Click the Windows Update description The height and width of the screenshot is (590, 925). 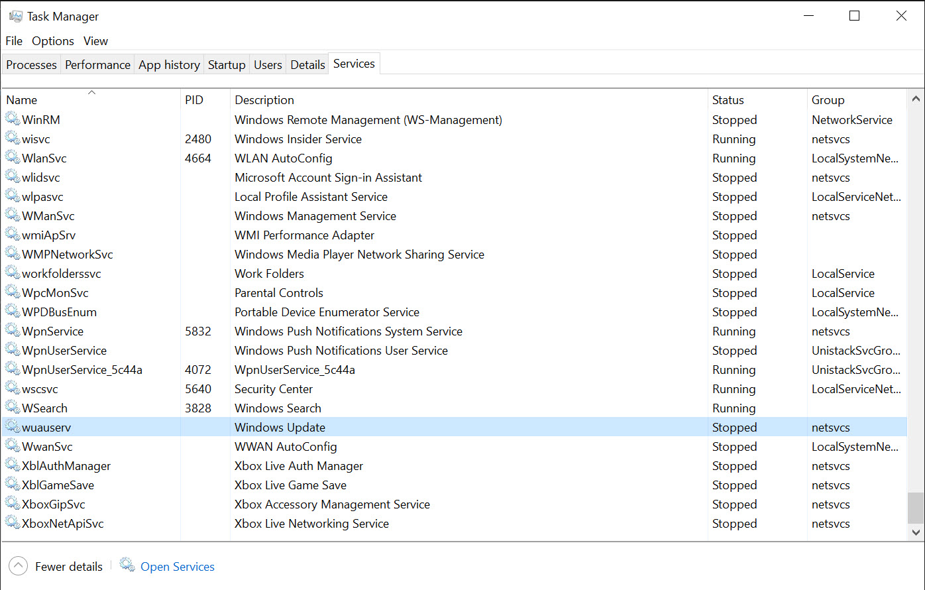click(280, 428)
